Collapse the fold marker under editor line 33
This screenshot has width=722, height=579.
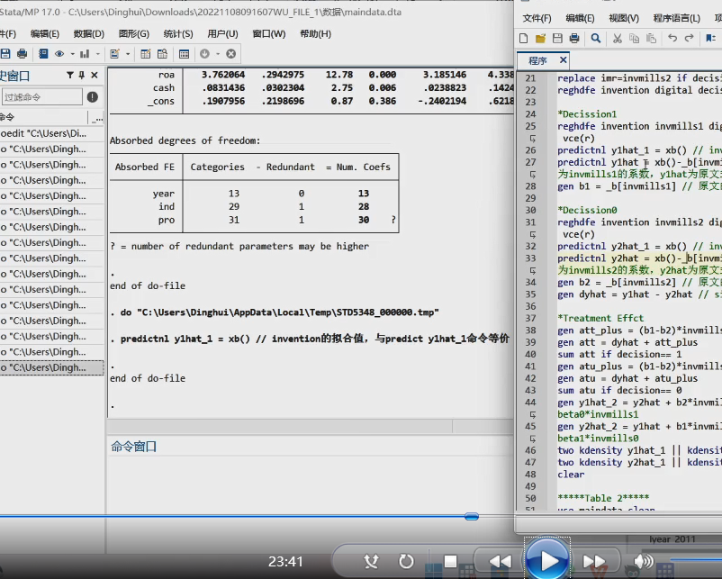(x=532, y=270)
